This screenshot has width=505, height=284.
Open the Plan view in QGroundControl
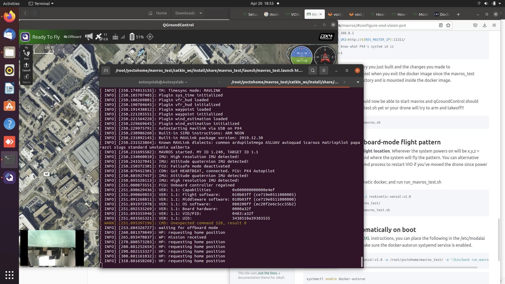coord(26,55)
